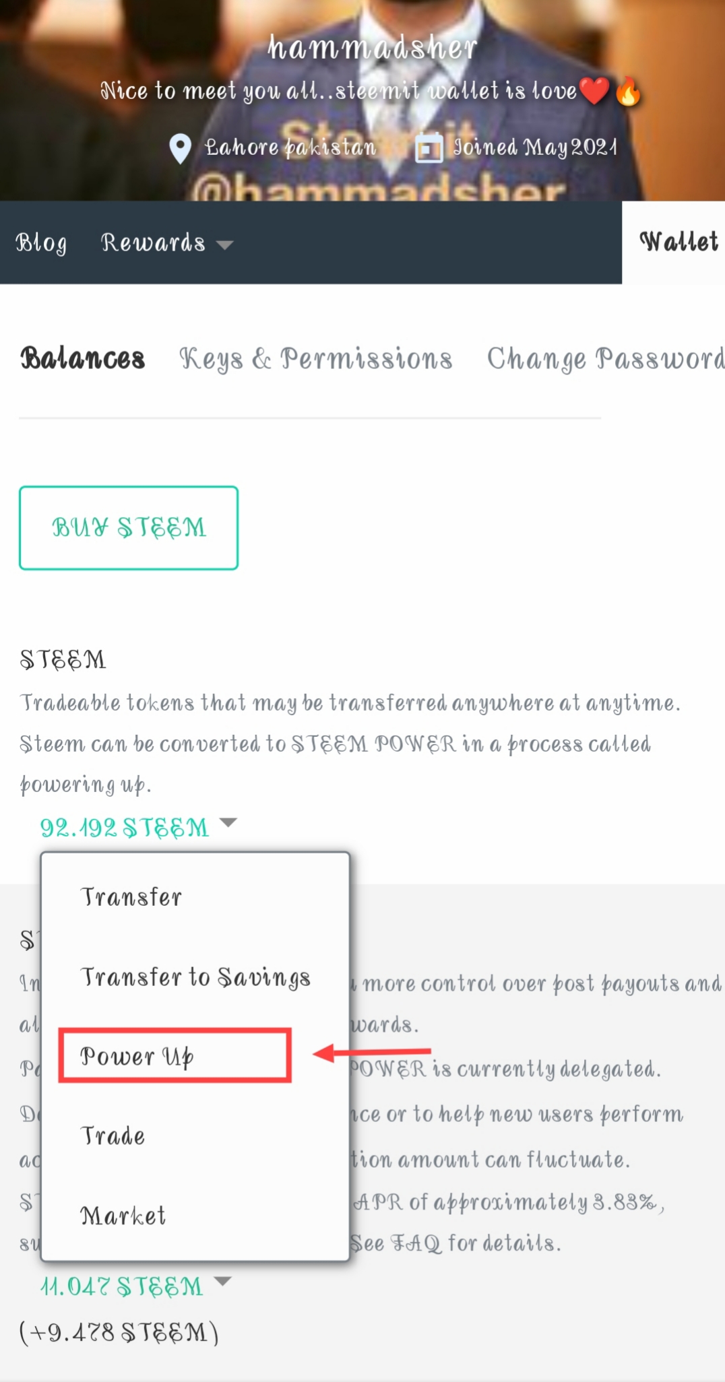Select Transfer to Savings option
725x1382 pixels.
tap(195, 977)
